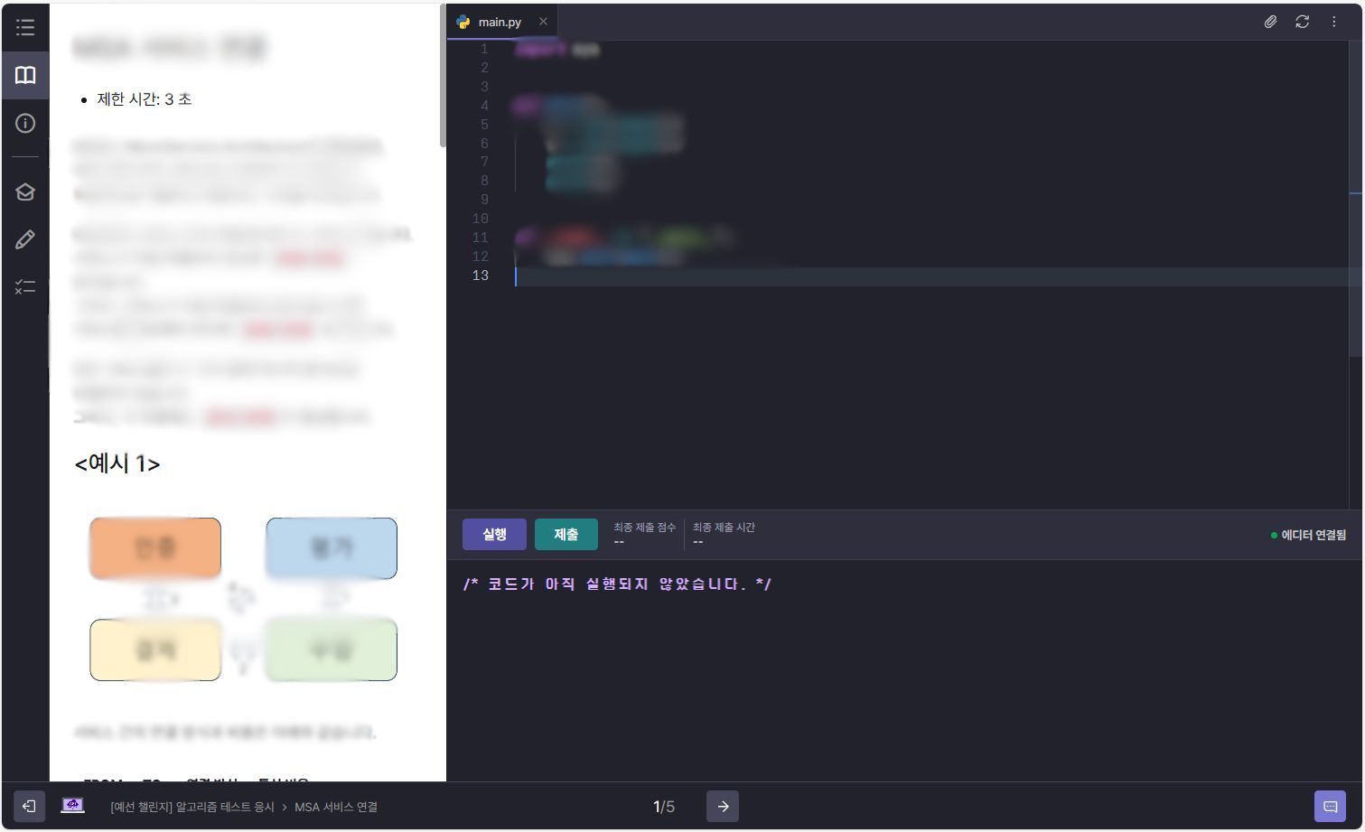1365x832 pixels.
Task: Click the 제한 시간: 3 초 text
Action: (145, 99)
